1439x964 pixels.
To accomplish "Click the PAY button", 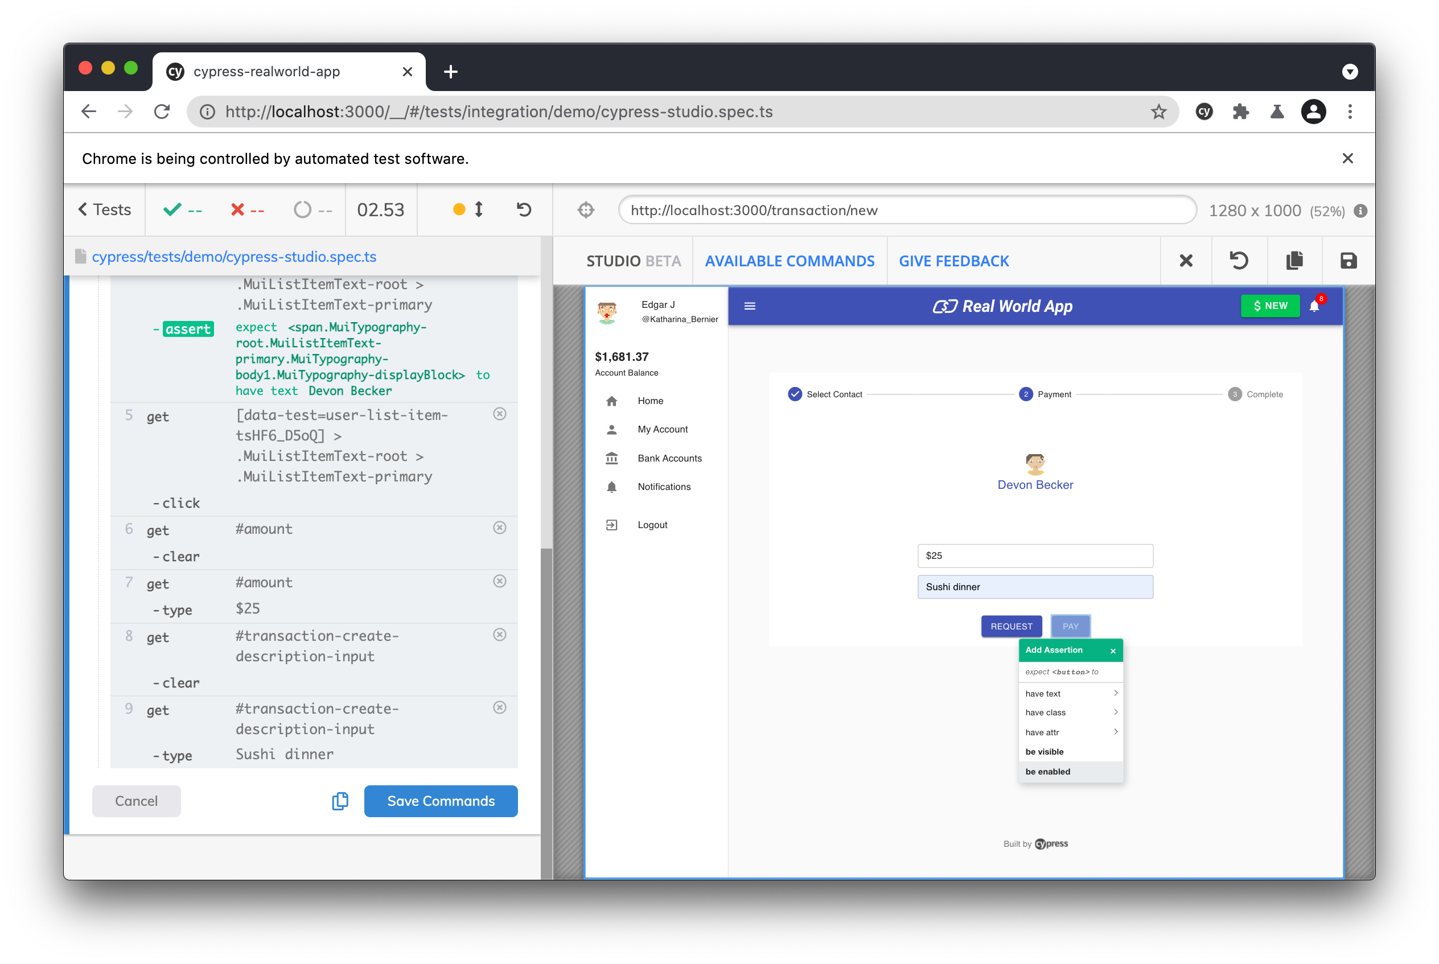I will click(x=1070, y=626).
